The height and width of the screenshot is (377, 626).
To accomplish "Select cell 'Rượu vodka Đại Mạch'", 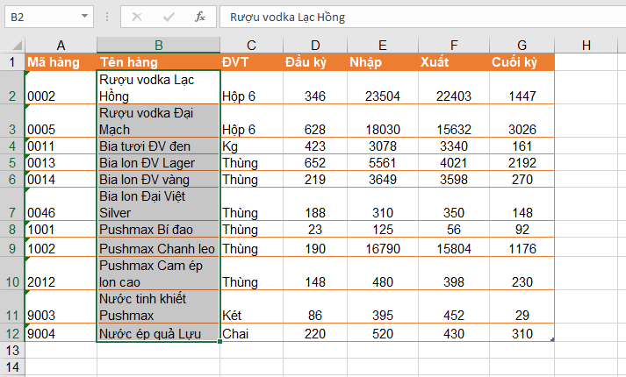I will point(159,121).
